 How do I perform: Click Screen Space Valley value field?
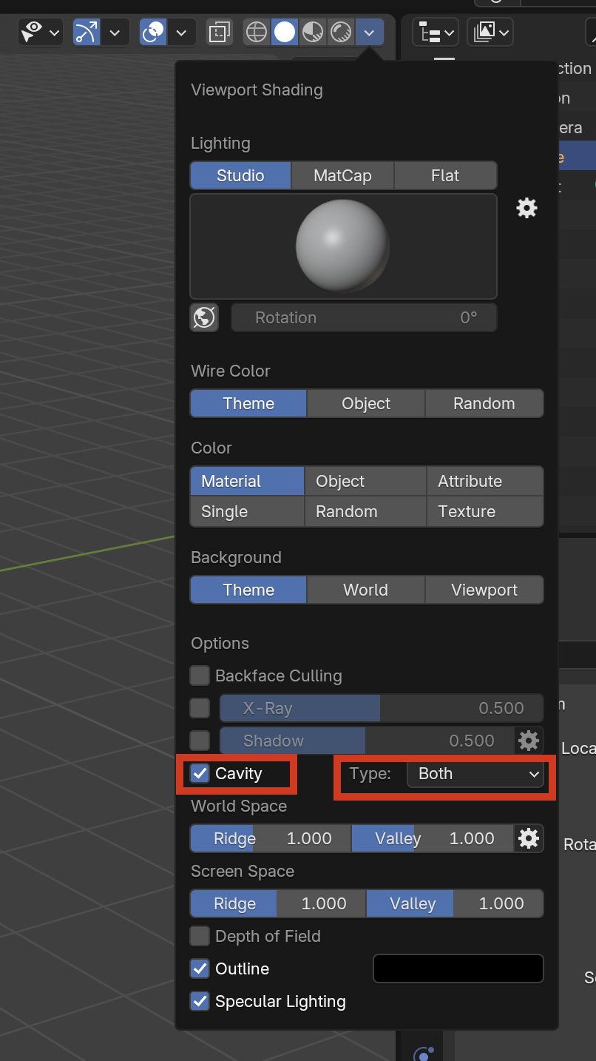455,903
